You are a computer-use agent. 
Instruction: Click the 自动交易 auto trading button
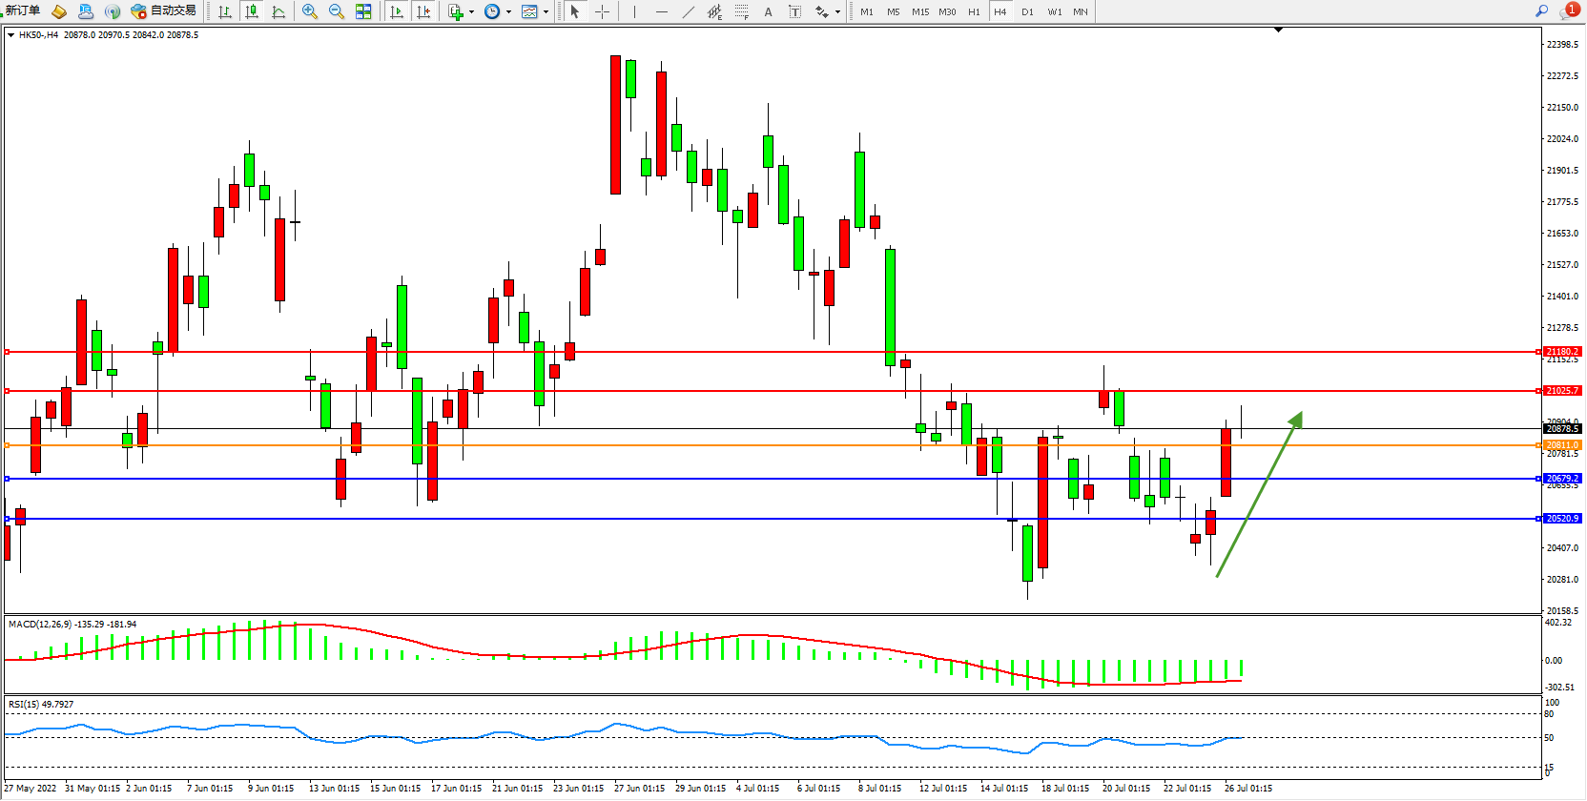(x=164, y=11)
